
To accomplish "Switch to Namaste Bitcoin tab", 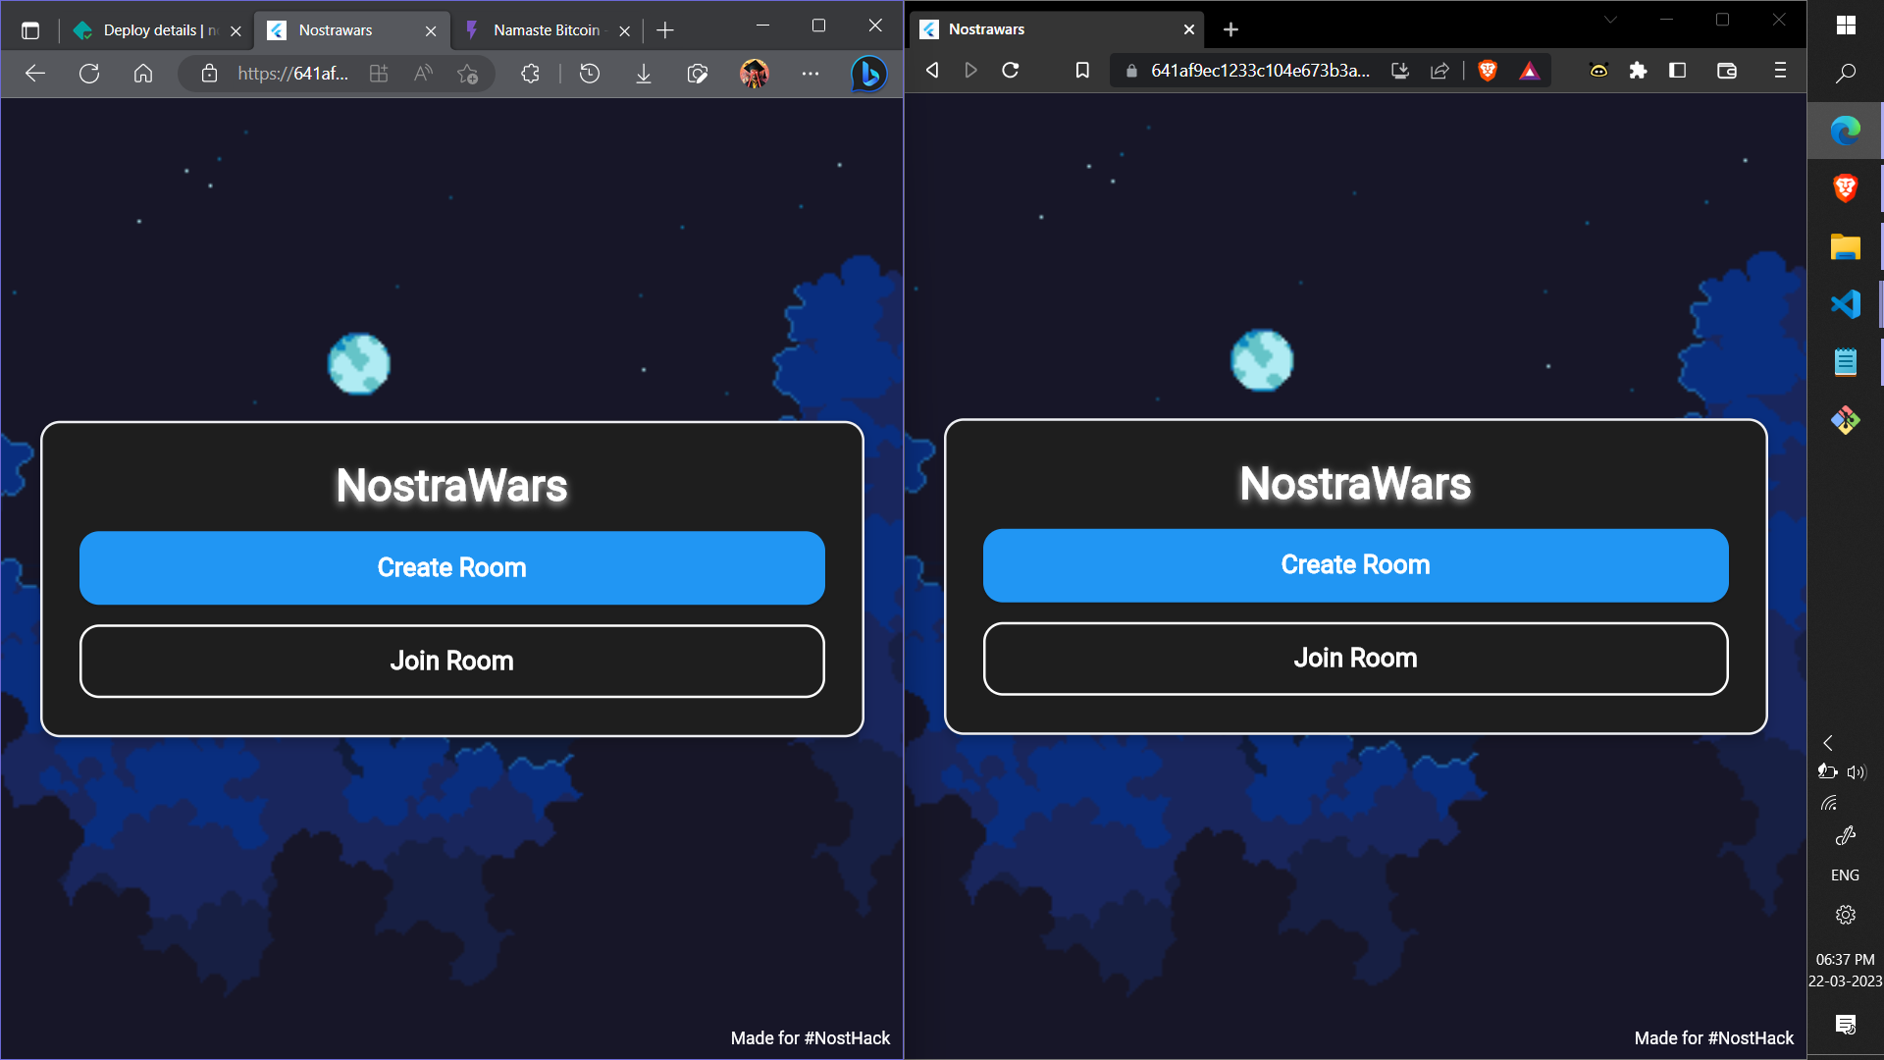I will [546, 30].
